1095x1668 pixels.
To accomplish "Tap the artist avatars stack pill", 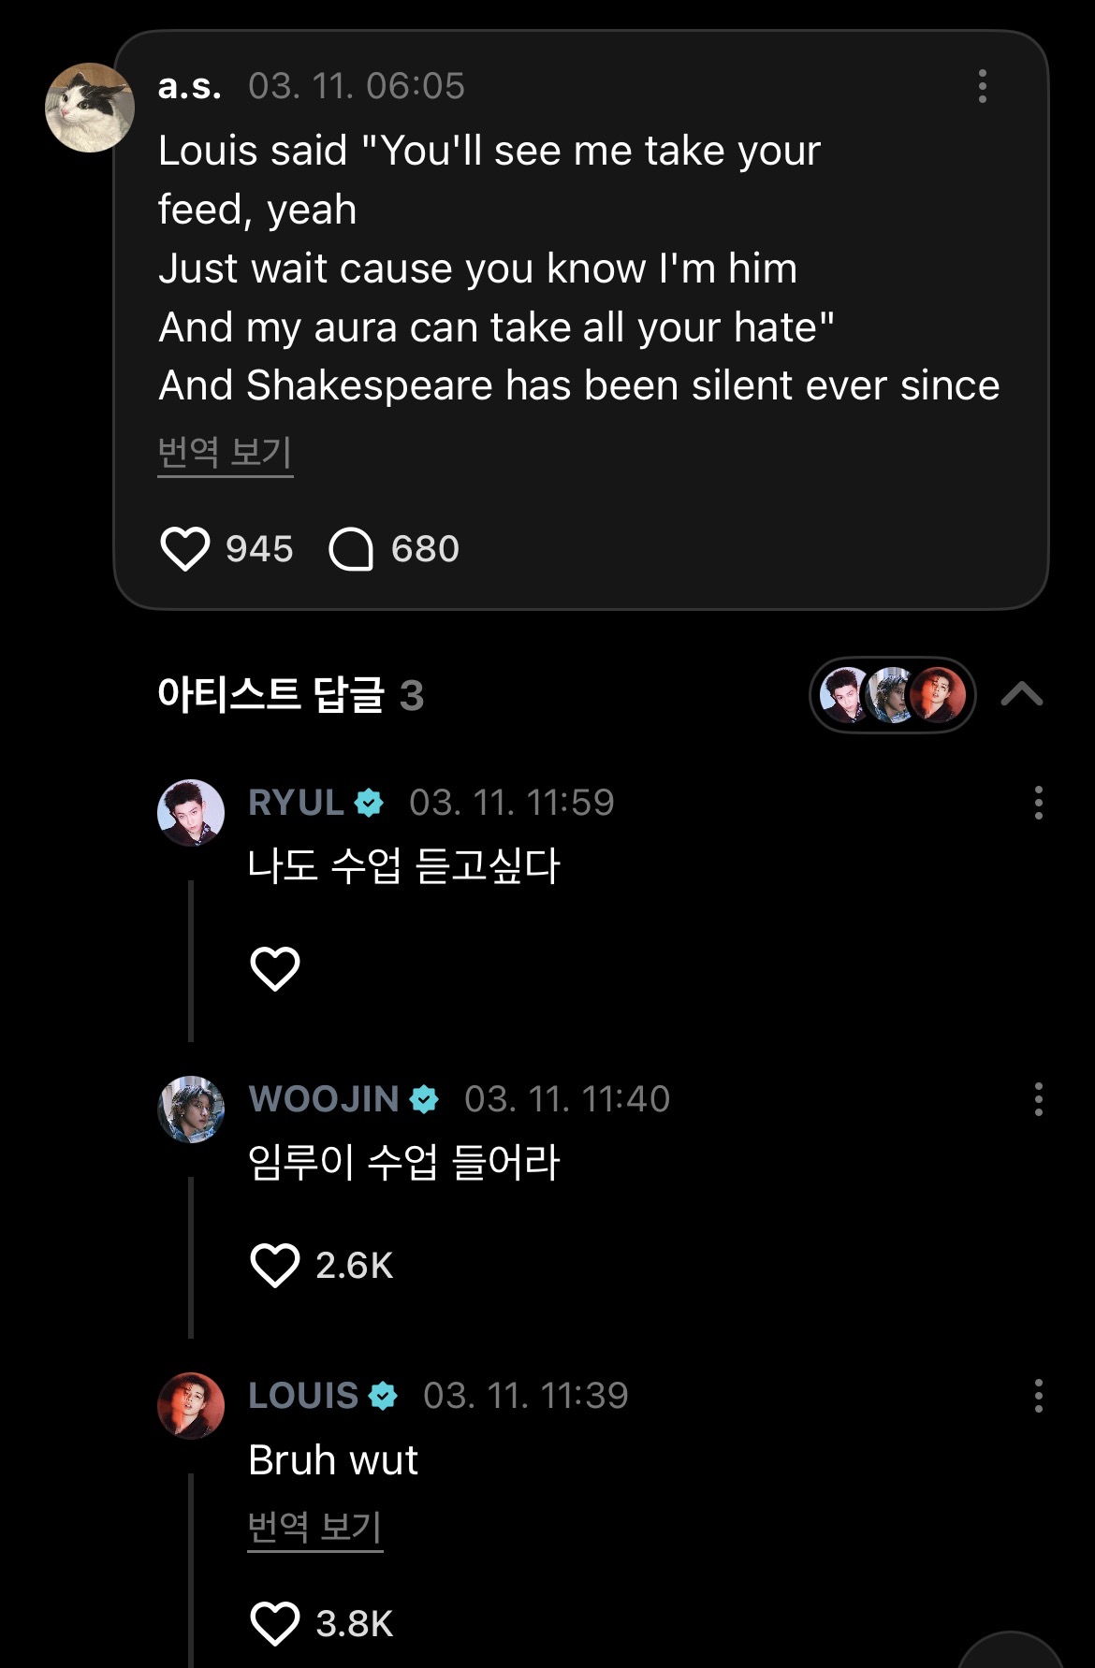I will (x=892, y=695).
